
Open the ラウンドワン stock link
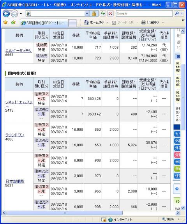[x=15, y=135]
